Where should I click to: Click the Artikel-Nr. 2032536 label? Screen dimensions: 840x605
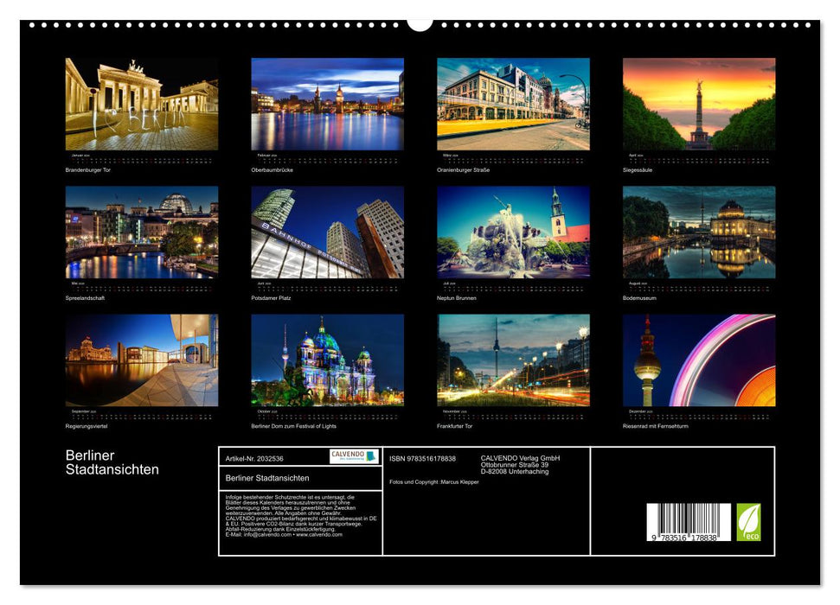(253, 459)
